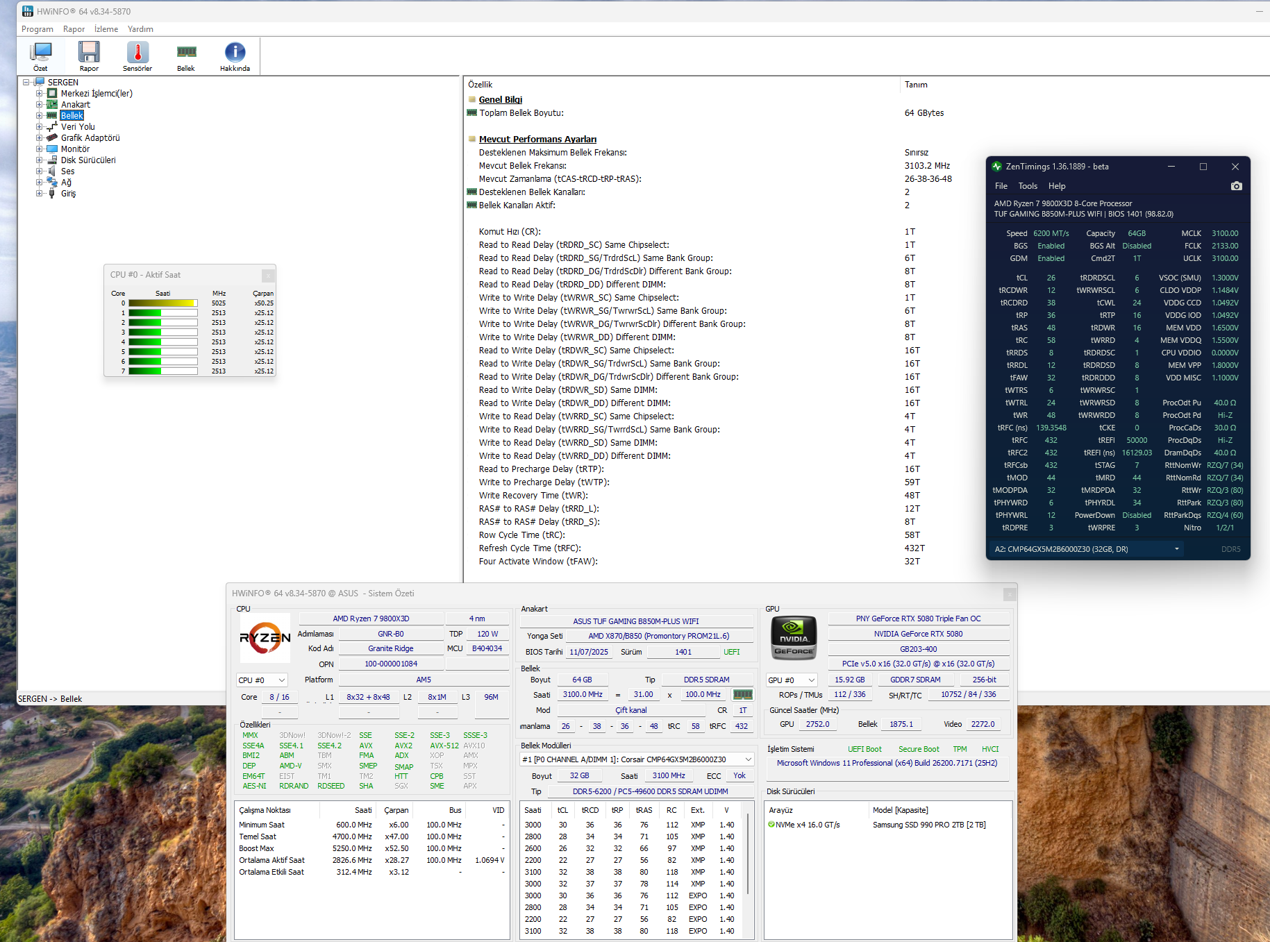Click the SERGEN computer icon in the tree
The image size is (1270, 942).
point(40,82)
